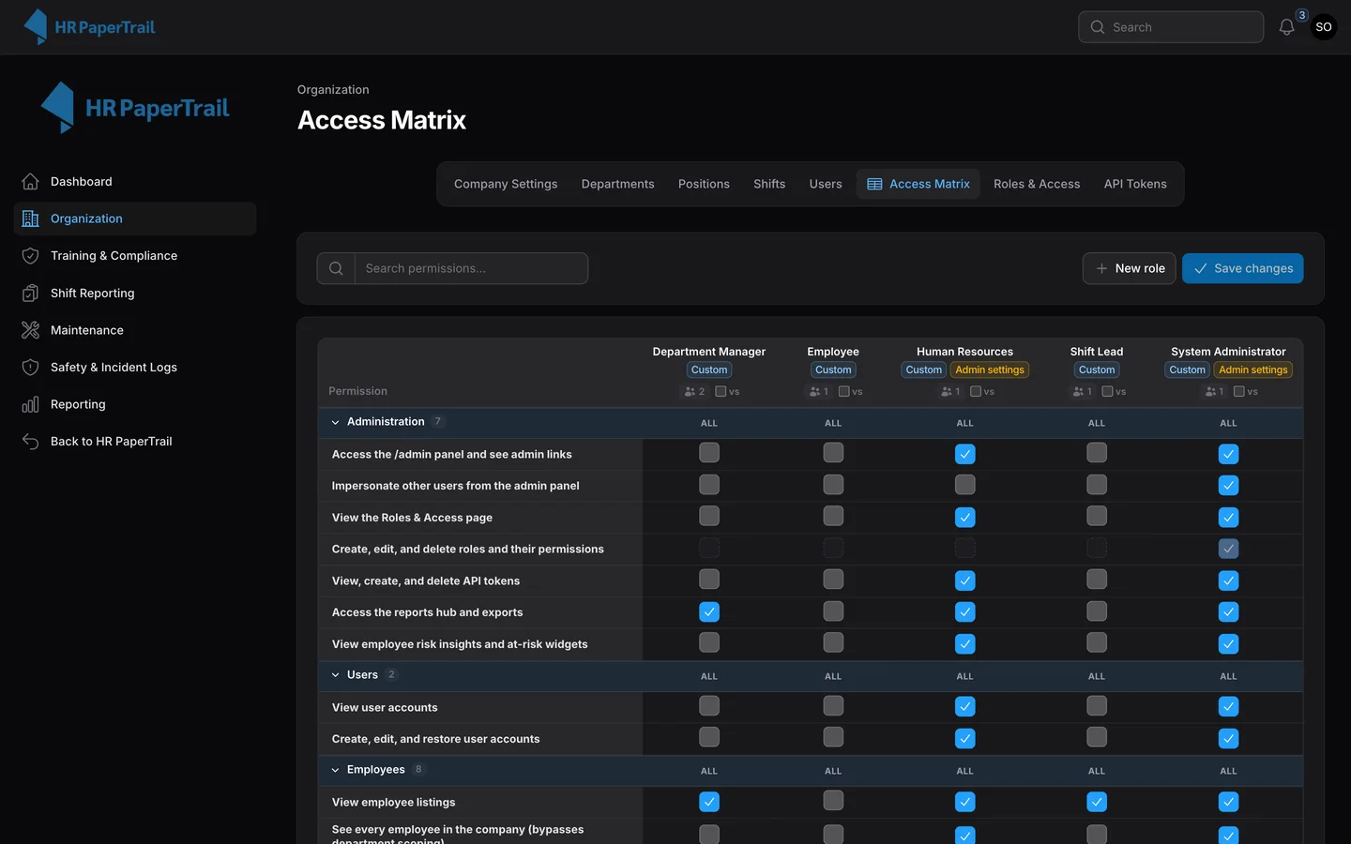Switch to the Company Settings tab
This screenshot has height=844, width=1351.
506,184
